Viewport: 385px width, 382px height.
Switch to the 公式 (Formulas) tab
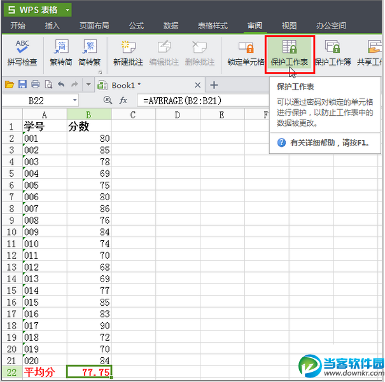pyautogui.click(x=136, y=25)
